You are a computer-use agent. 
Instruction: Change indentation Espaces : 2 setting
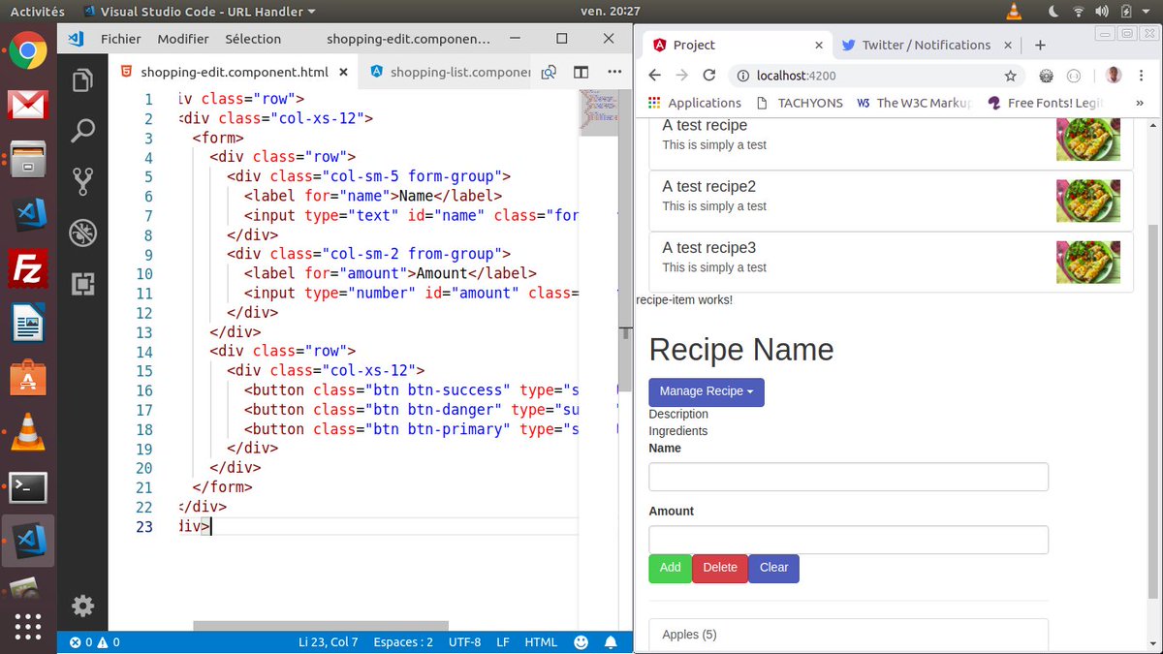[403, 641]
